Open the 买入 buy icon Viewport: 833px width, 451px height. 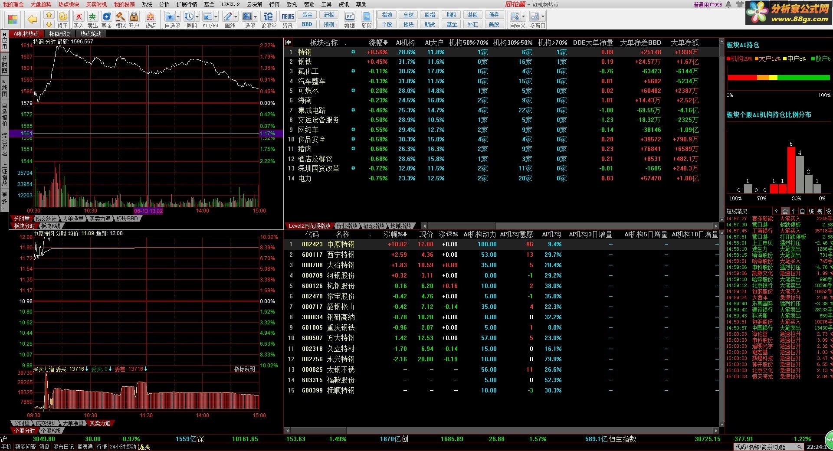pyautogui.click(x=79, y=16)
